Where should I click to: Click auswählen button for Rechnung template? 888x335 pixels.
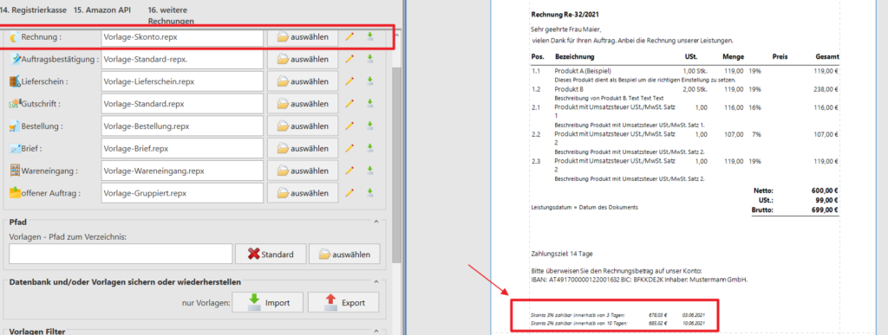(303, 37)
